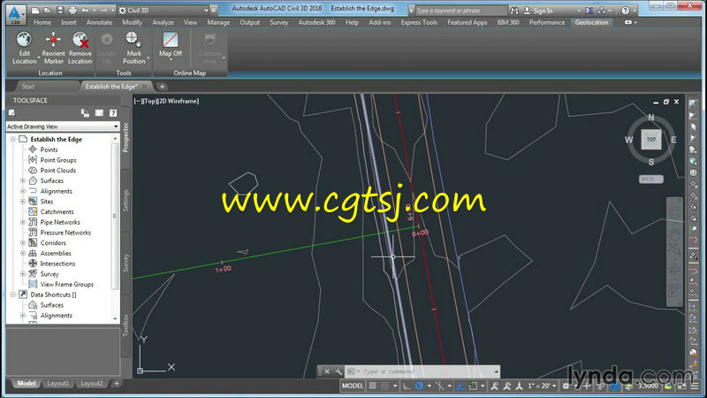The width and height of the screenshot is (707, 398).
Task: Click the Plot (print) icon
Action: 72,11
